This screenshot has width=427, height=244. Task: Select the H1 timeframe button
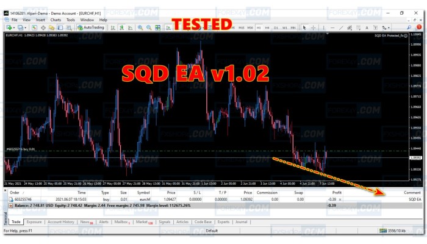click(x=259, y=28)
